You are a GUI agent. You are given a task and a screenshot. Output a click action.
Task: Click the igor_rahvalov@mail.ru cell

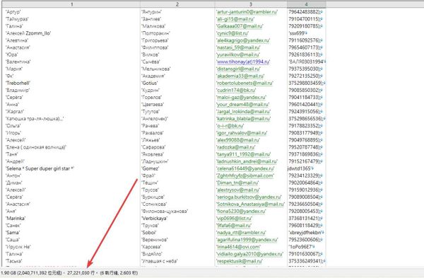(x=242, y=133)
